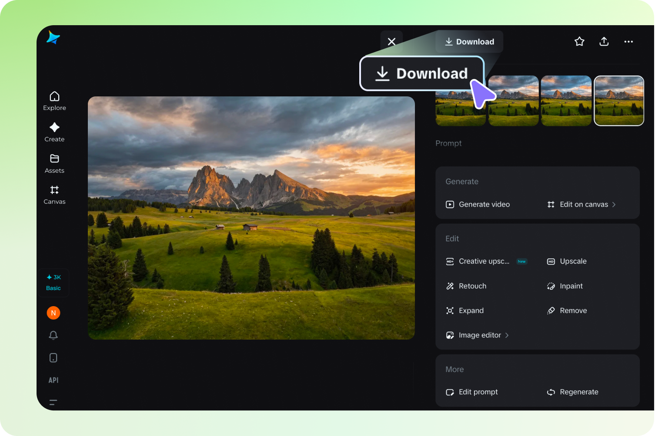Viewport: 655px width, 436px height.
Task: Open the Assets panel
Action: click(x=54, y=163)
